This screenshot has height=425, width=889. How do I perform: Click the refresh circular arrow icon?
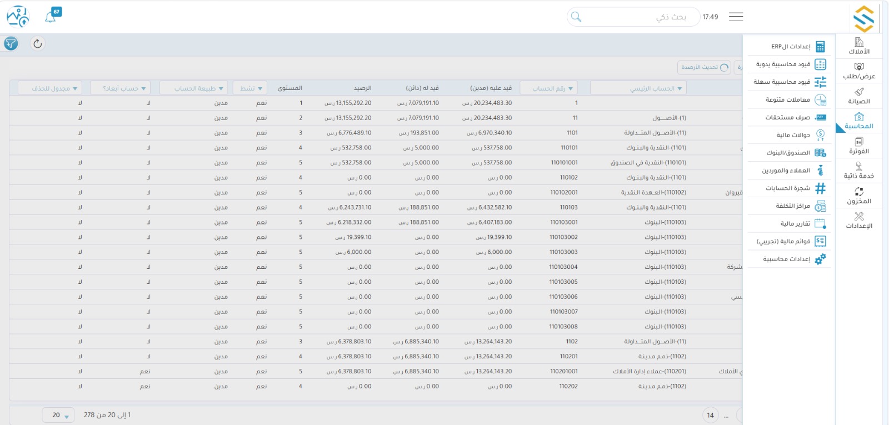click(x=37, y=43)
